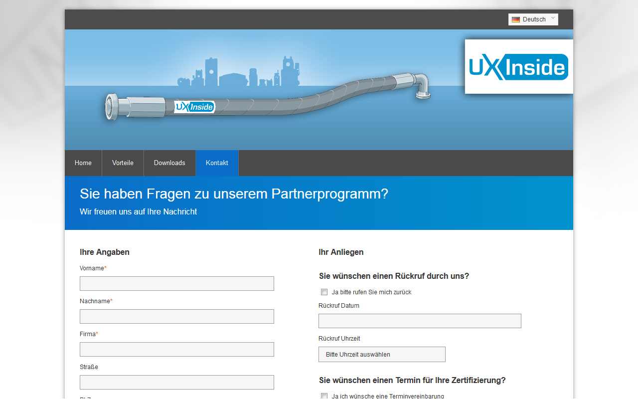638x399 pixels.
Task: Focus the Vorname input field
Action: [x=177, y=283]
